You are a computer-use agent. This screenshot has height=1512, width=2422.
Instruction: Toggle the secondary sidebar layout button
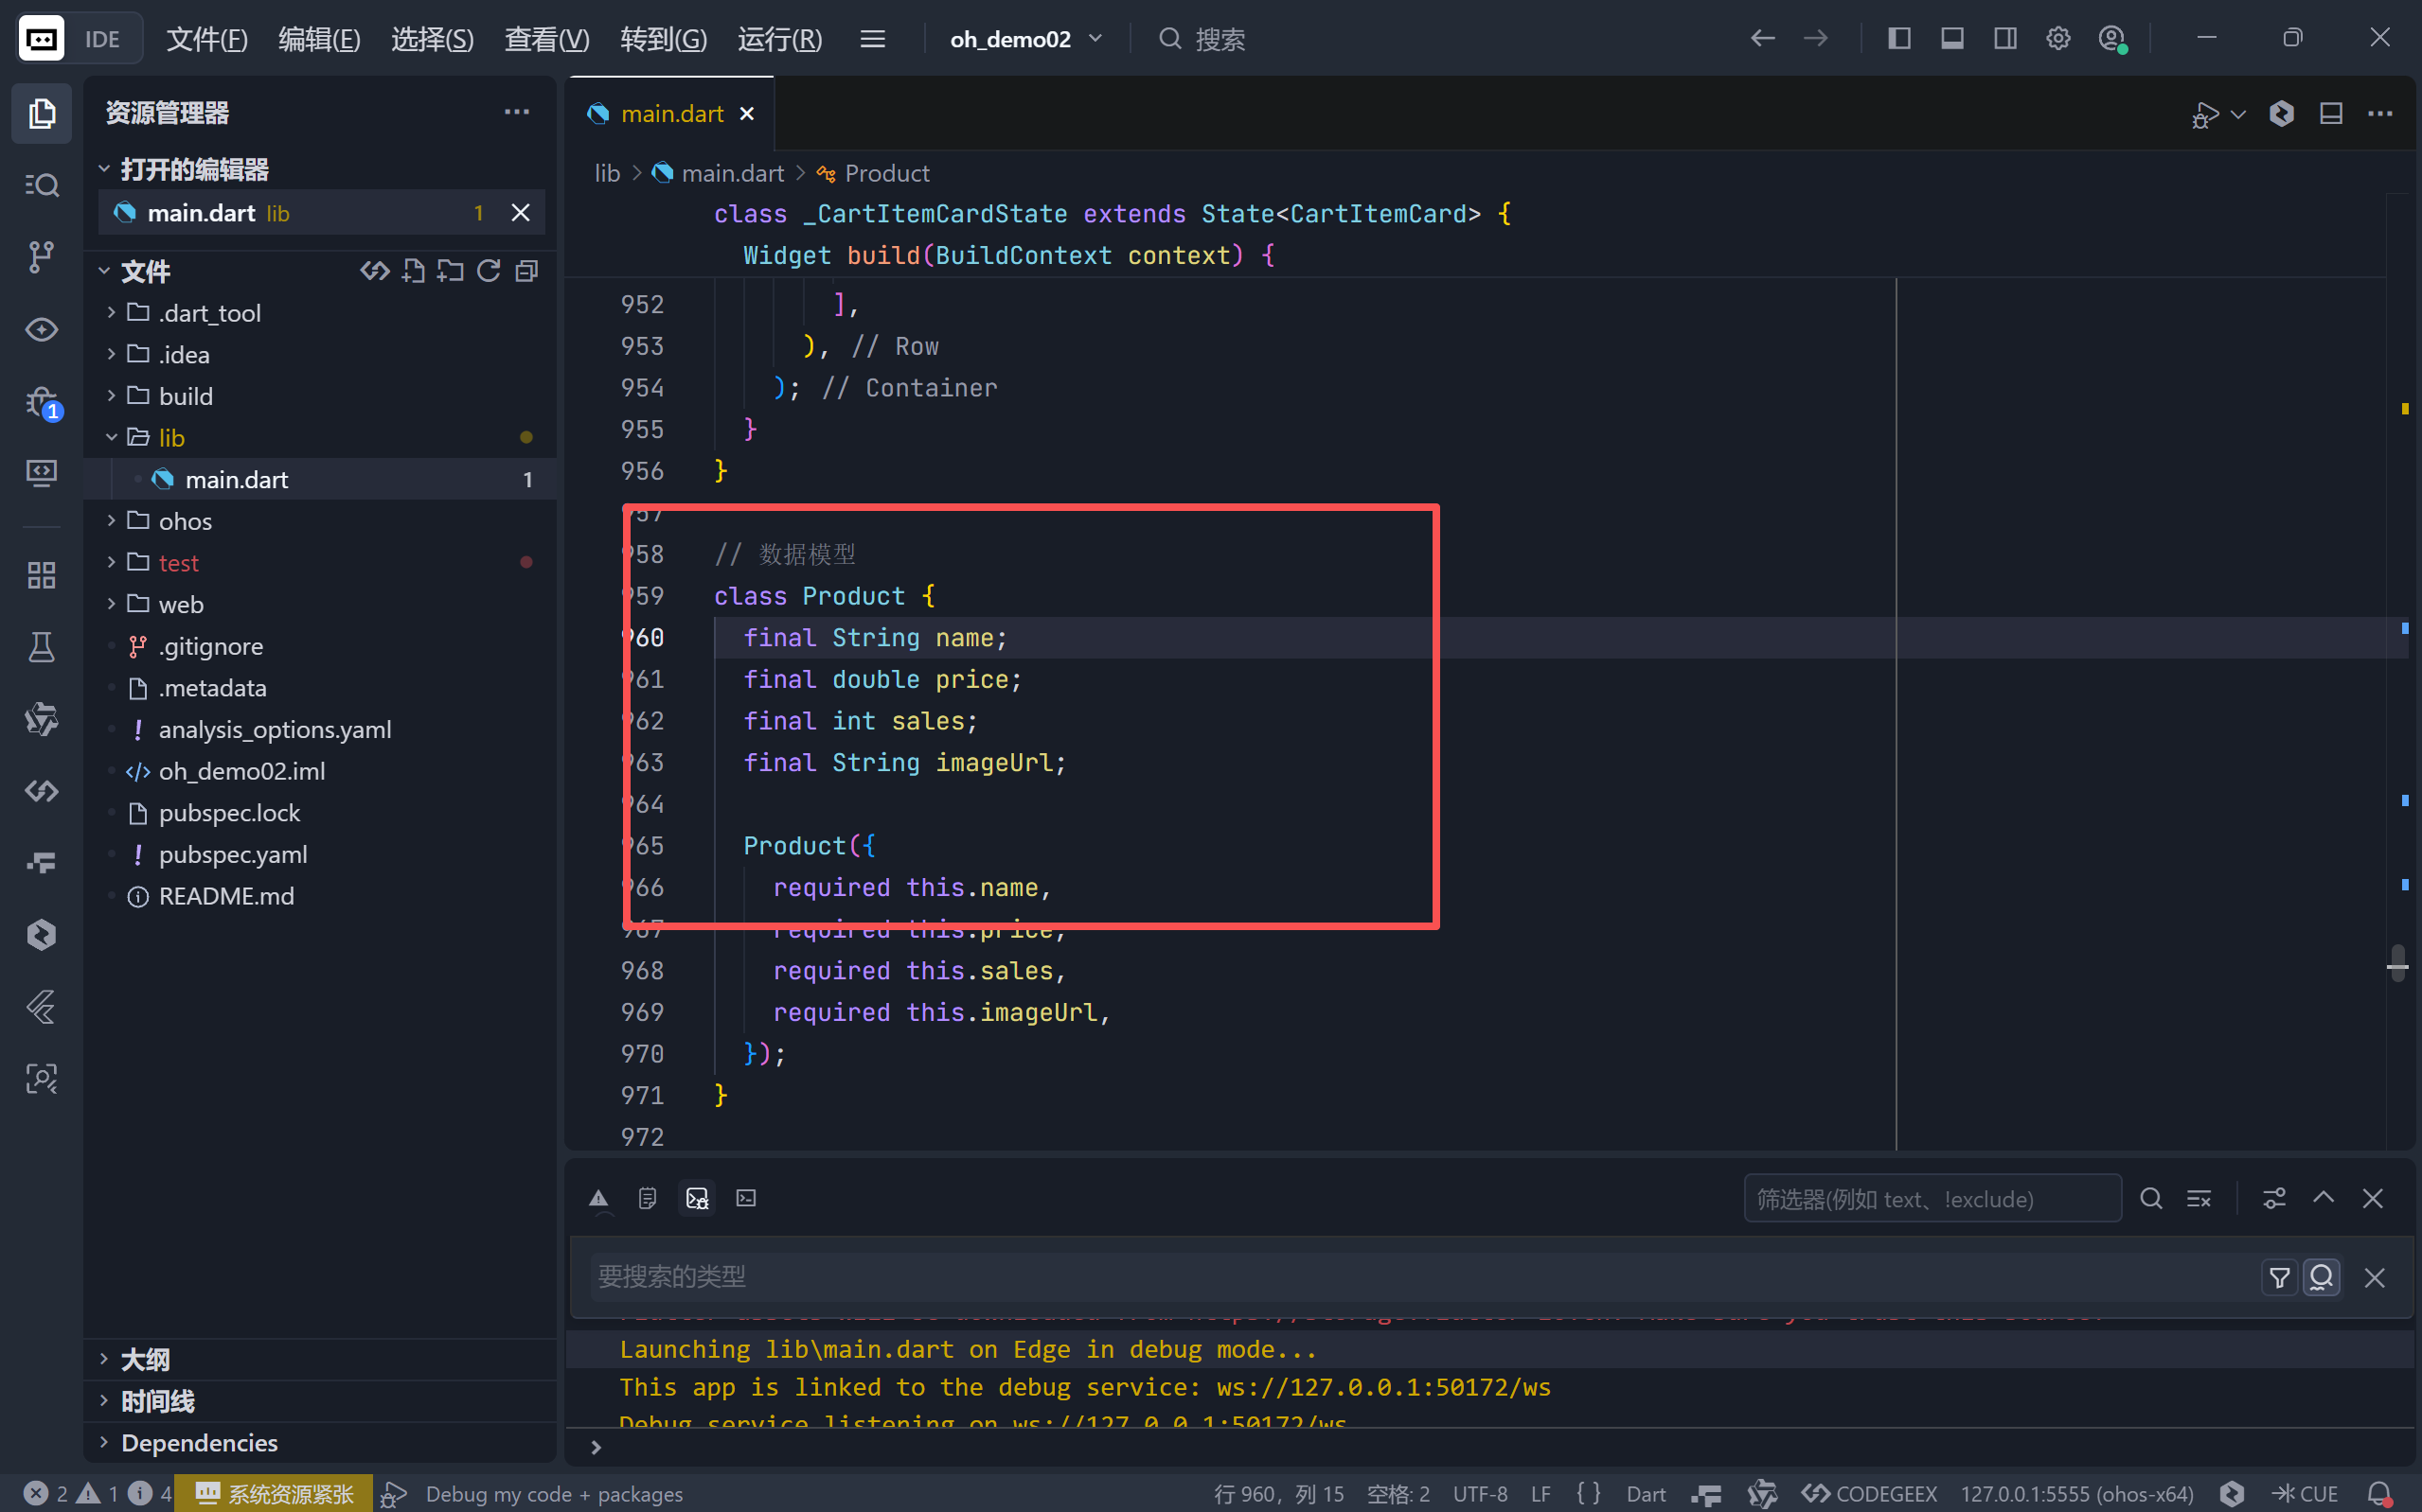tap(2004, 39)
